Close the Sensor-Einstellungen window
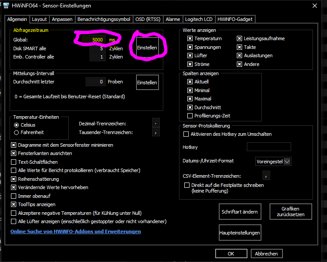Image resolution: width=327 pixels, height=262 pixels. (315, 6)
